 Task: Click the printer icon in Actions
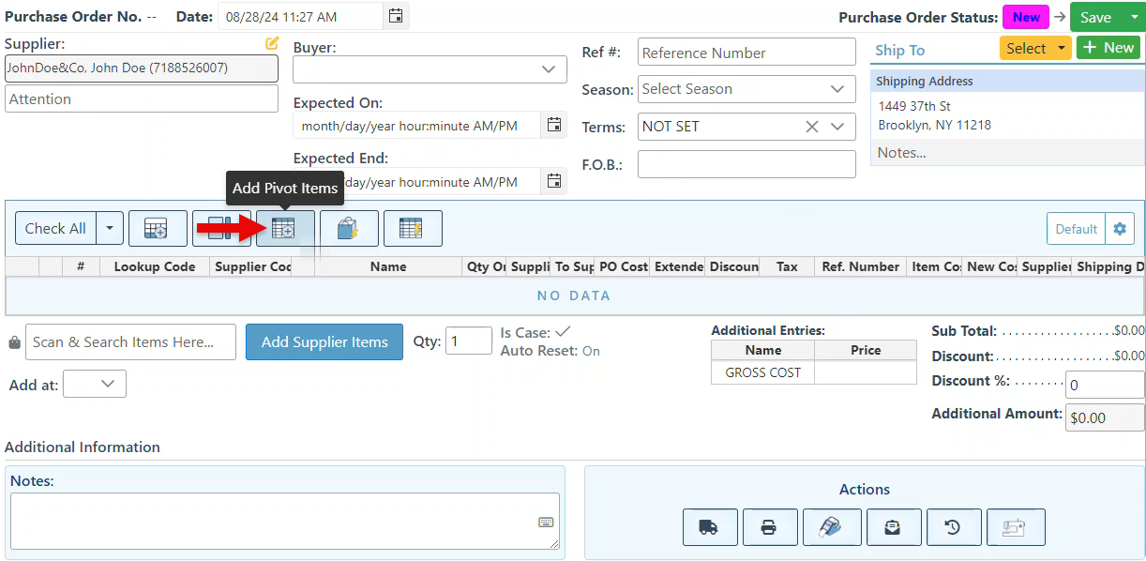click(769, 527)
